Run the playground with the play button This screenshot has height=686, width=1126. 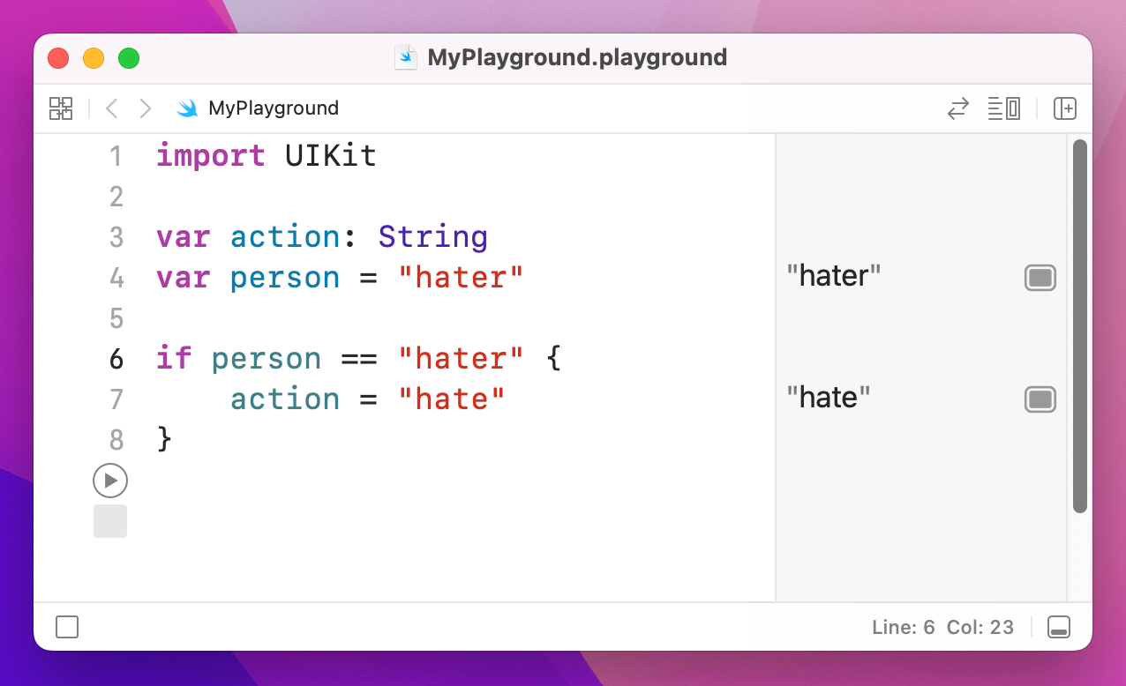tap(110, 481)
